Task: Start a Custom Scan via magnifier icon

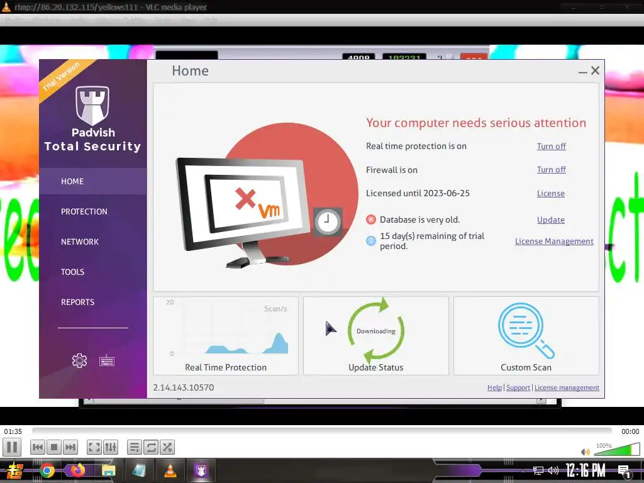Action: [526, 331]
